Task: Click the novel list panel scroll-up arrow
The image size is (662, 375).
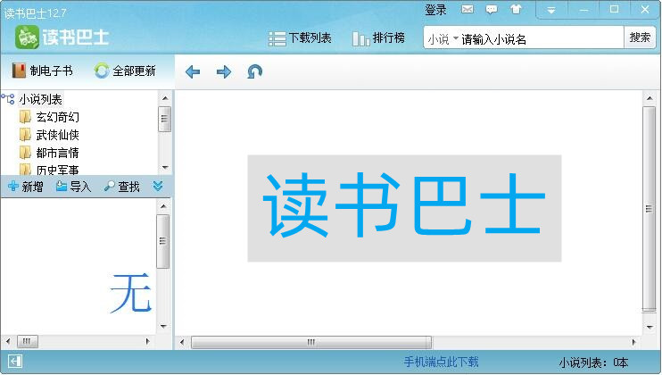Action: 163,206
